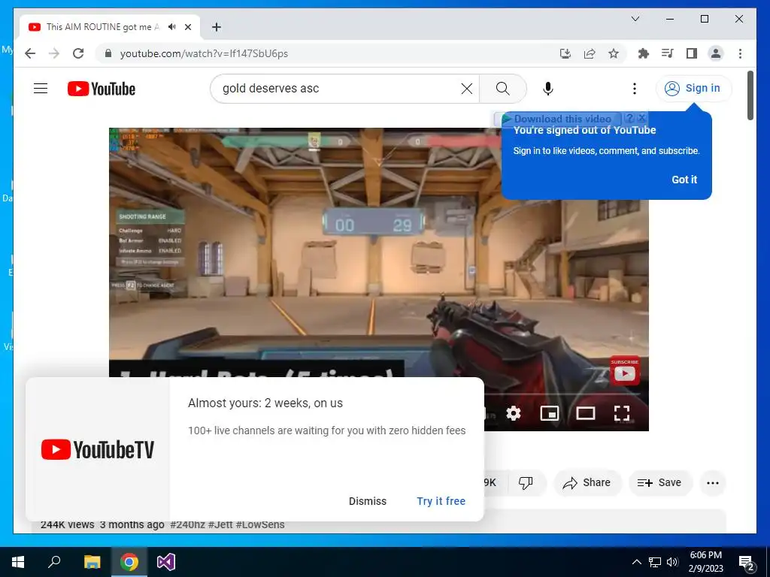The image size is (770, 577).
Task: Open Windows taskbar search
Action: [54, 562]
